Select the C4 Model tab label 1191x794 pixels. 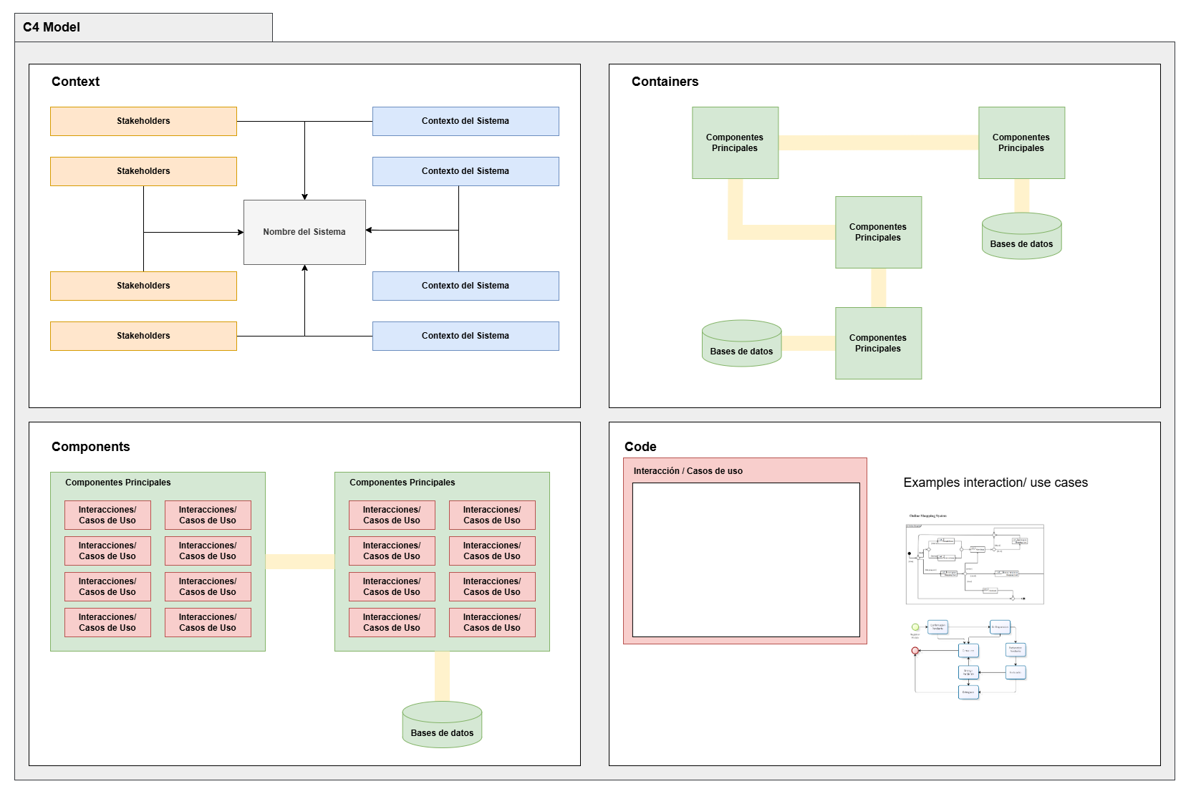[x=52, y=27]
